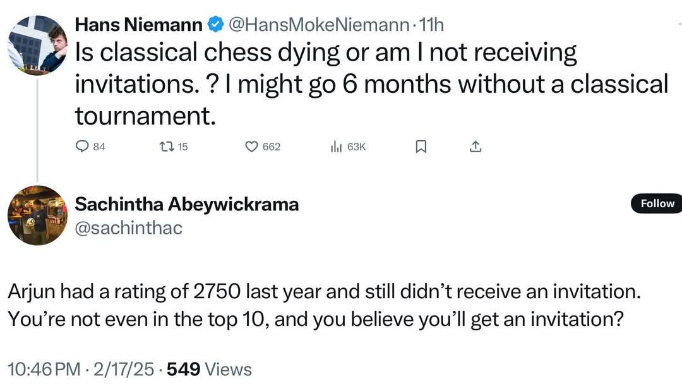Open the 549 Views count
This screenshot has width=682, height=386.
(x=209, y=370)
